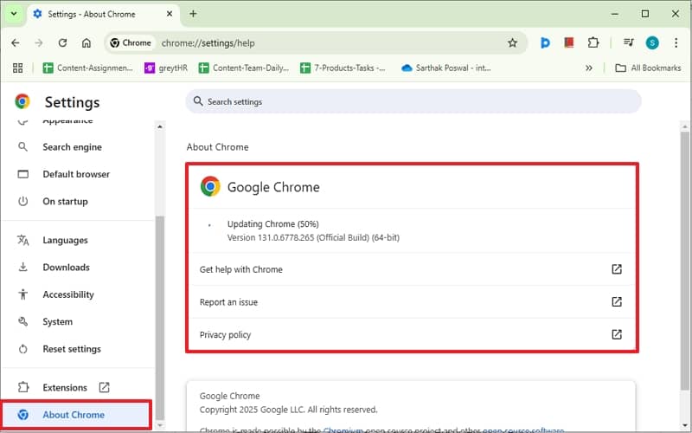
Task: Show hidden bookmarks with double chevron
Action: pos(589,68)
